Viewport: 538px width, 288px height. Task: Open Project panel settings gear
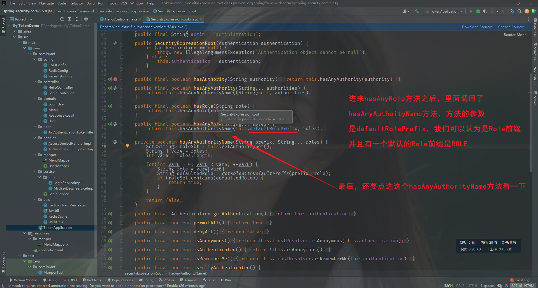pos(86,19)
